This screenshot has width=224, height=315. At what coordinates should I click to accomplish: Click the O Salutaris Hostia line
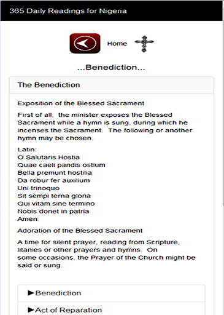48,157
